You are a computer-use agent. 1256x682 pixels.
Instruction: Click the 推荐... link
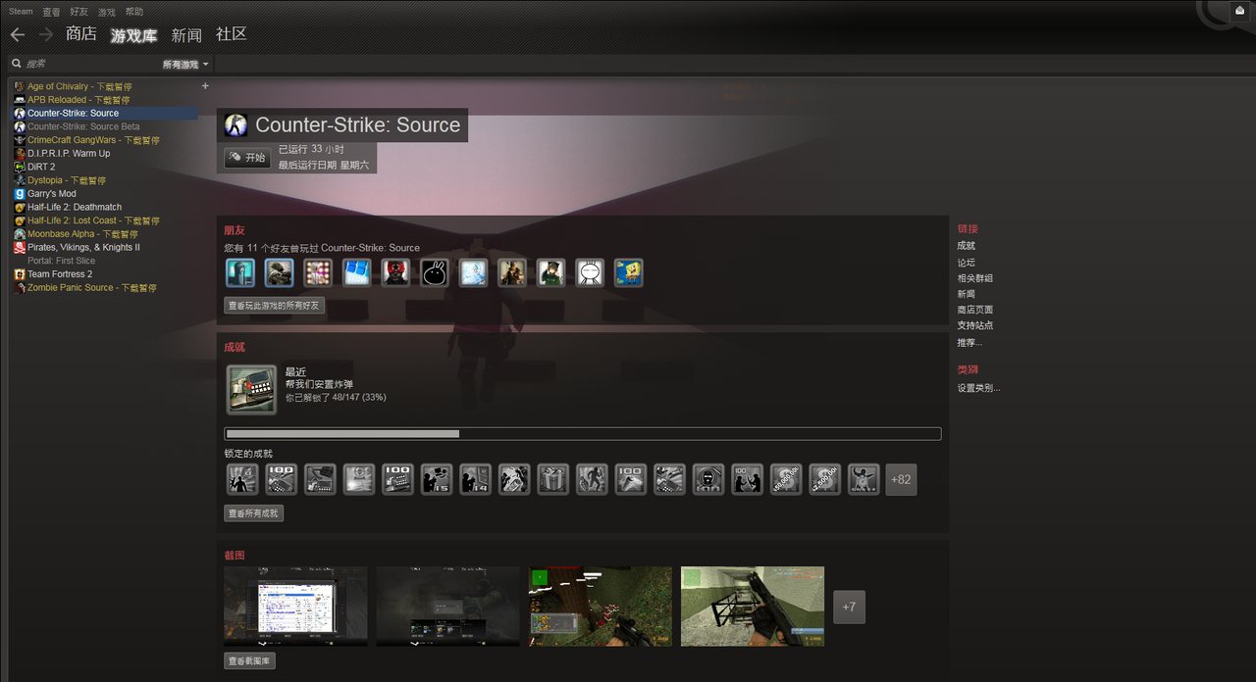coord(969,343)
